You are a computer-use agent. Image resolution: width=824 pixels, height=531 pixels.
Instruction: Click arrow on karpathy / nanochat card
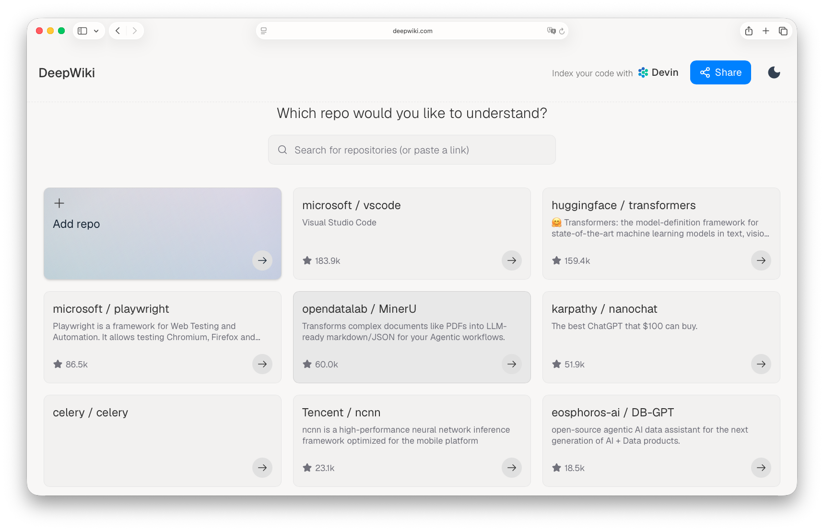point(761,364)
